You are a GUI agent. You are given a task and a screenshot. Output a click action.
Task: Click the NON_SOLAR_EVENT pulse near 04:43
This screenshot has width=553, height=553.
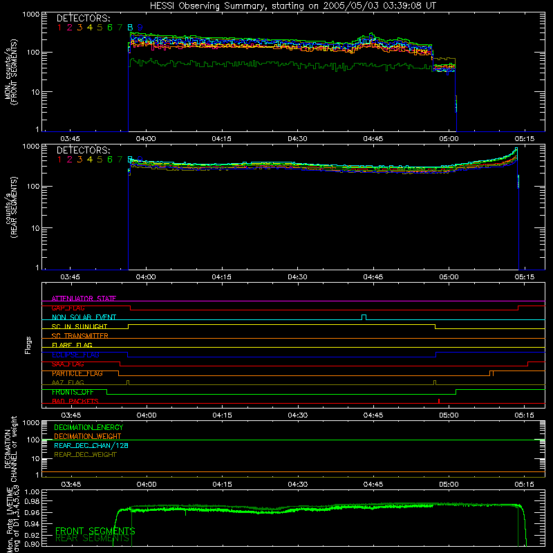click(364, 317)
